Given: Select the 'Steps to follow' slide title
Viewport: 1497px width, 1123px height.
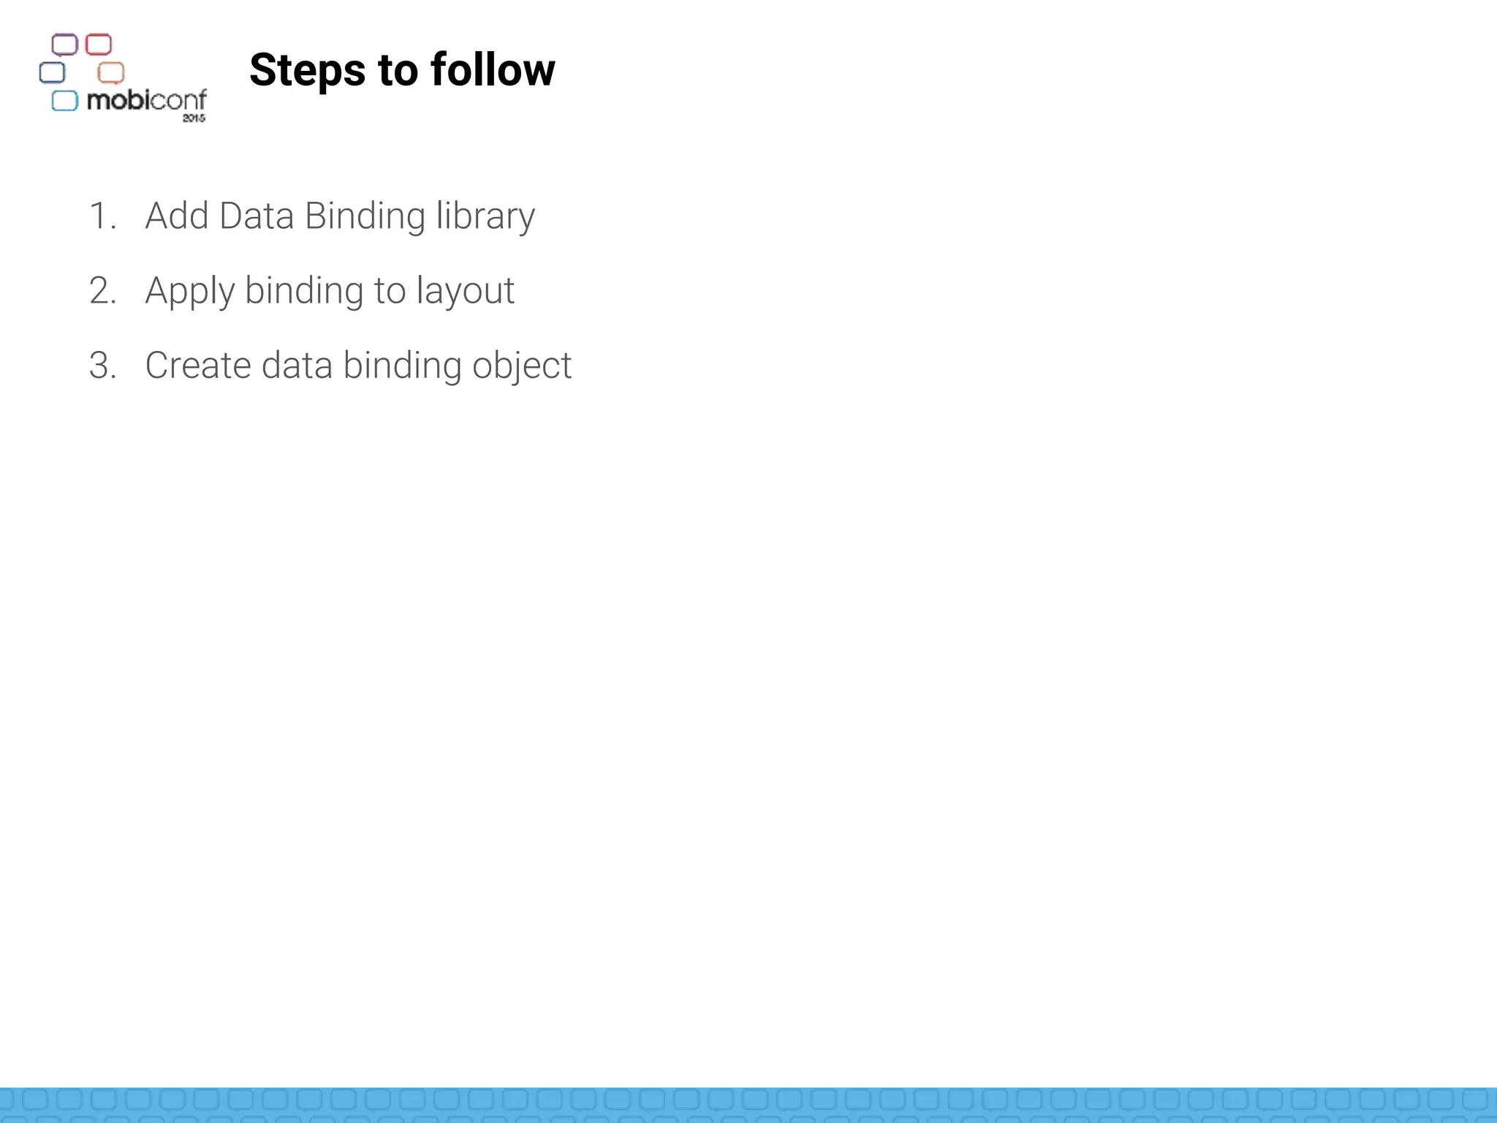Looking at the screenshot, I should point(402,70).
